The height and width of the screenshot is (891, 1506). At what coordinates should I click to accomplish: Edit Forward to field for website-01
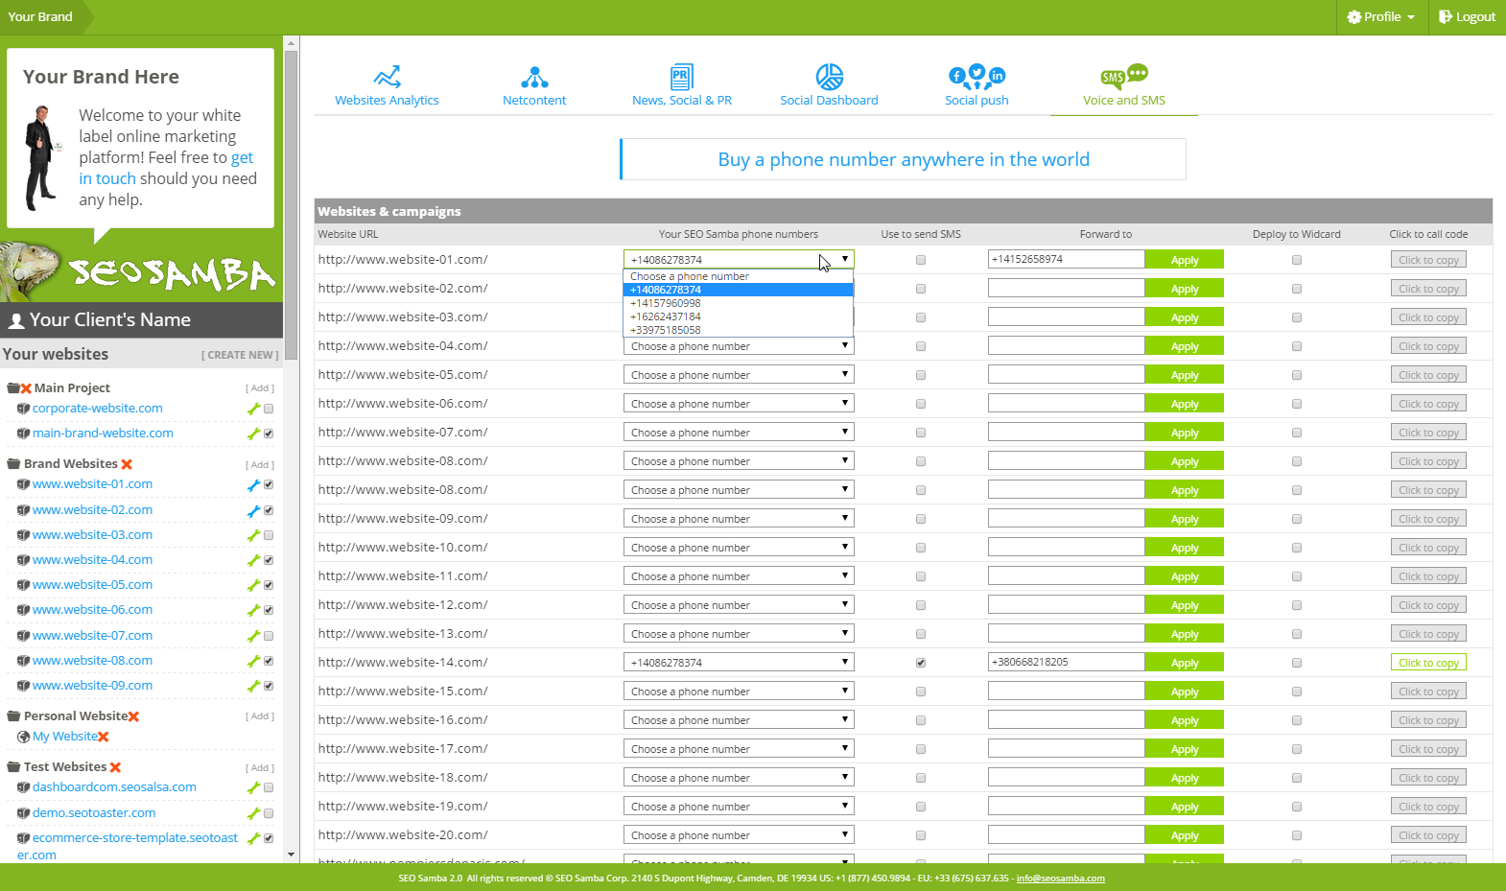(x=1066, y=259)
